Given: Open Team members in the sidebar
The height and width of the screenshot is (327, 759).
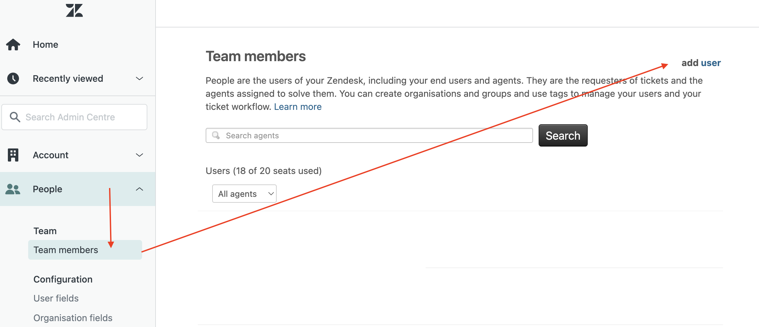Looking at the screenshot, I should tap(65, 250).
